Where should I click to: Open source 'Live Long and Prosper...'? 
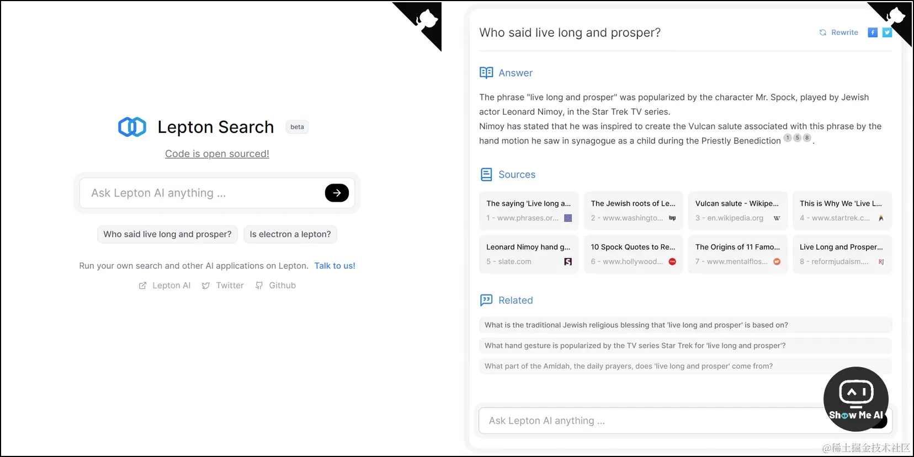[842, 254]
